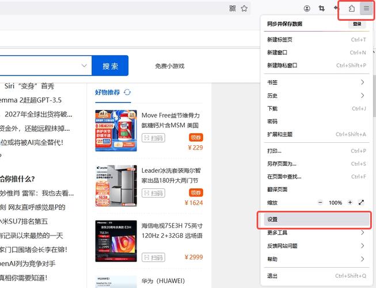Increase zoom with the plus button
376x288 pixels.
point(350,203)
